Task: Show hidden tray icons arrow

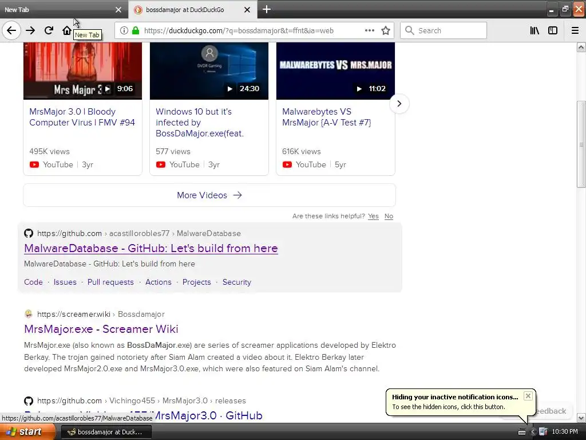Action: [x=533, y=432]
